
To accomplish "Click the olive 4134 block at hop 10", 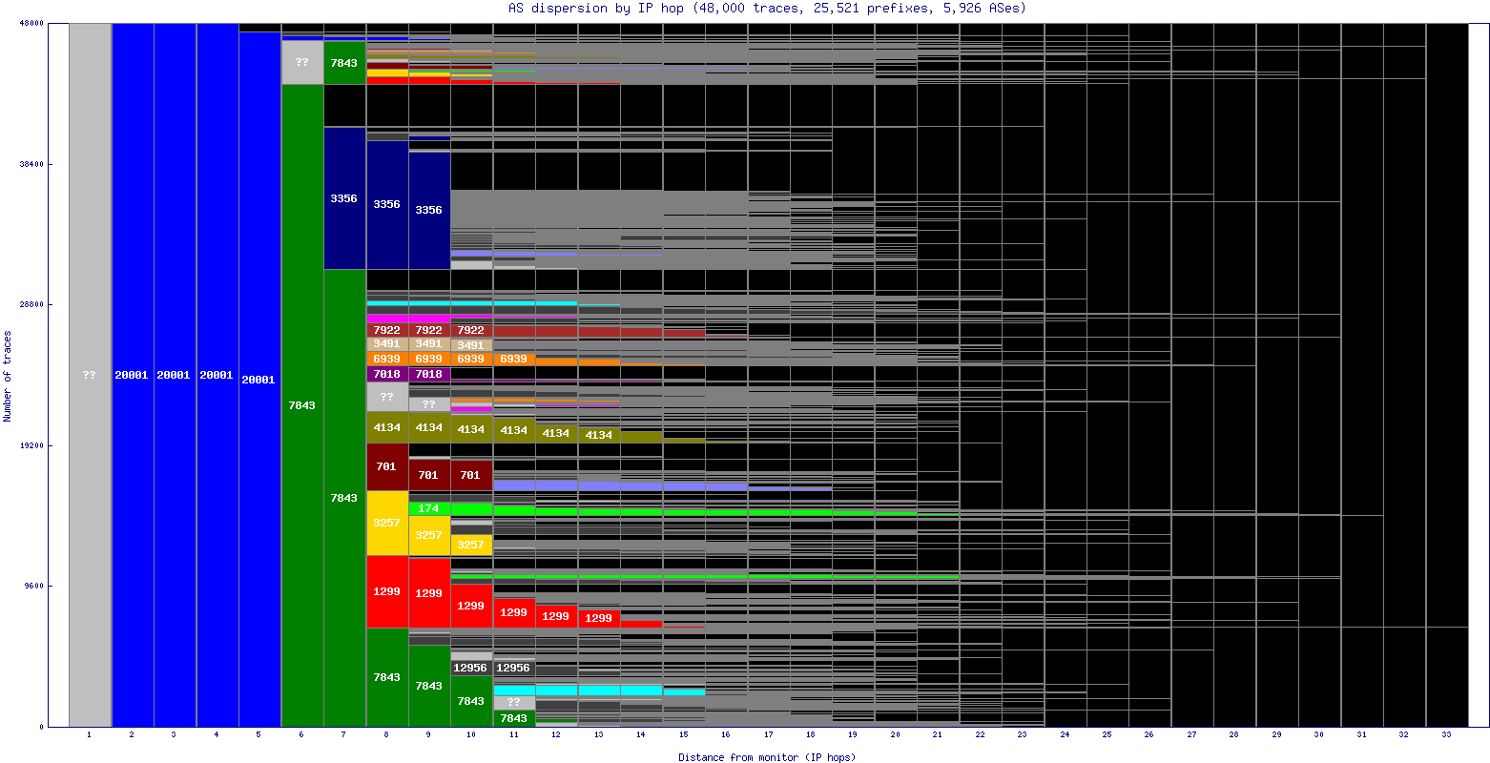I will pyautogui.click(x=471, y=429).
